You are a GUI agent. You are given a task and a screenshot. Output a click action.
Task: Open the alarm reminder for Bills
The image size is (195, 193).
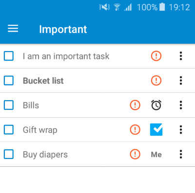156,105
